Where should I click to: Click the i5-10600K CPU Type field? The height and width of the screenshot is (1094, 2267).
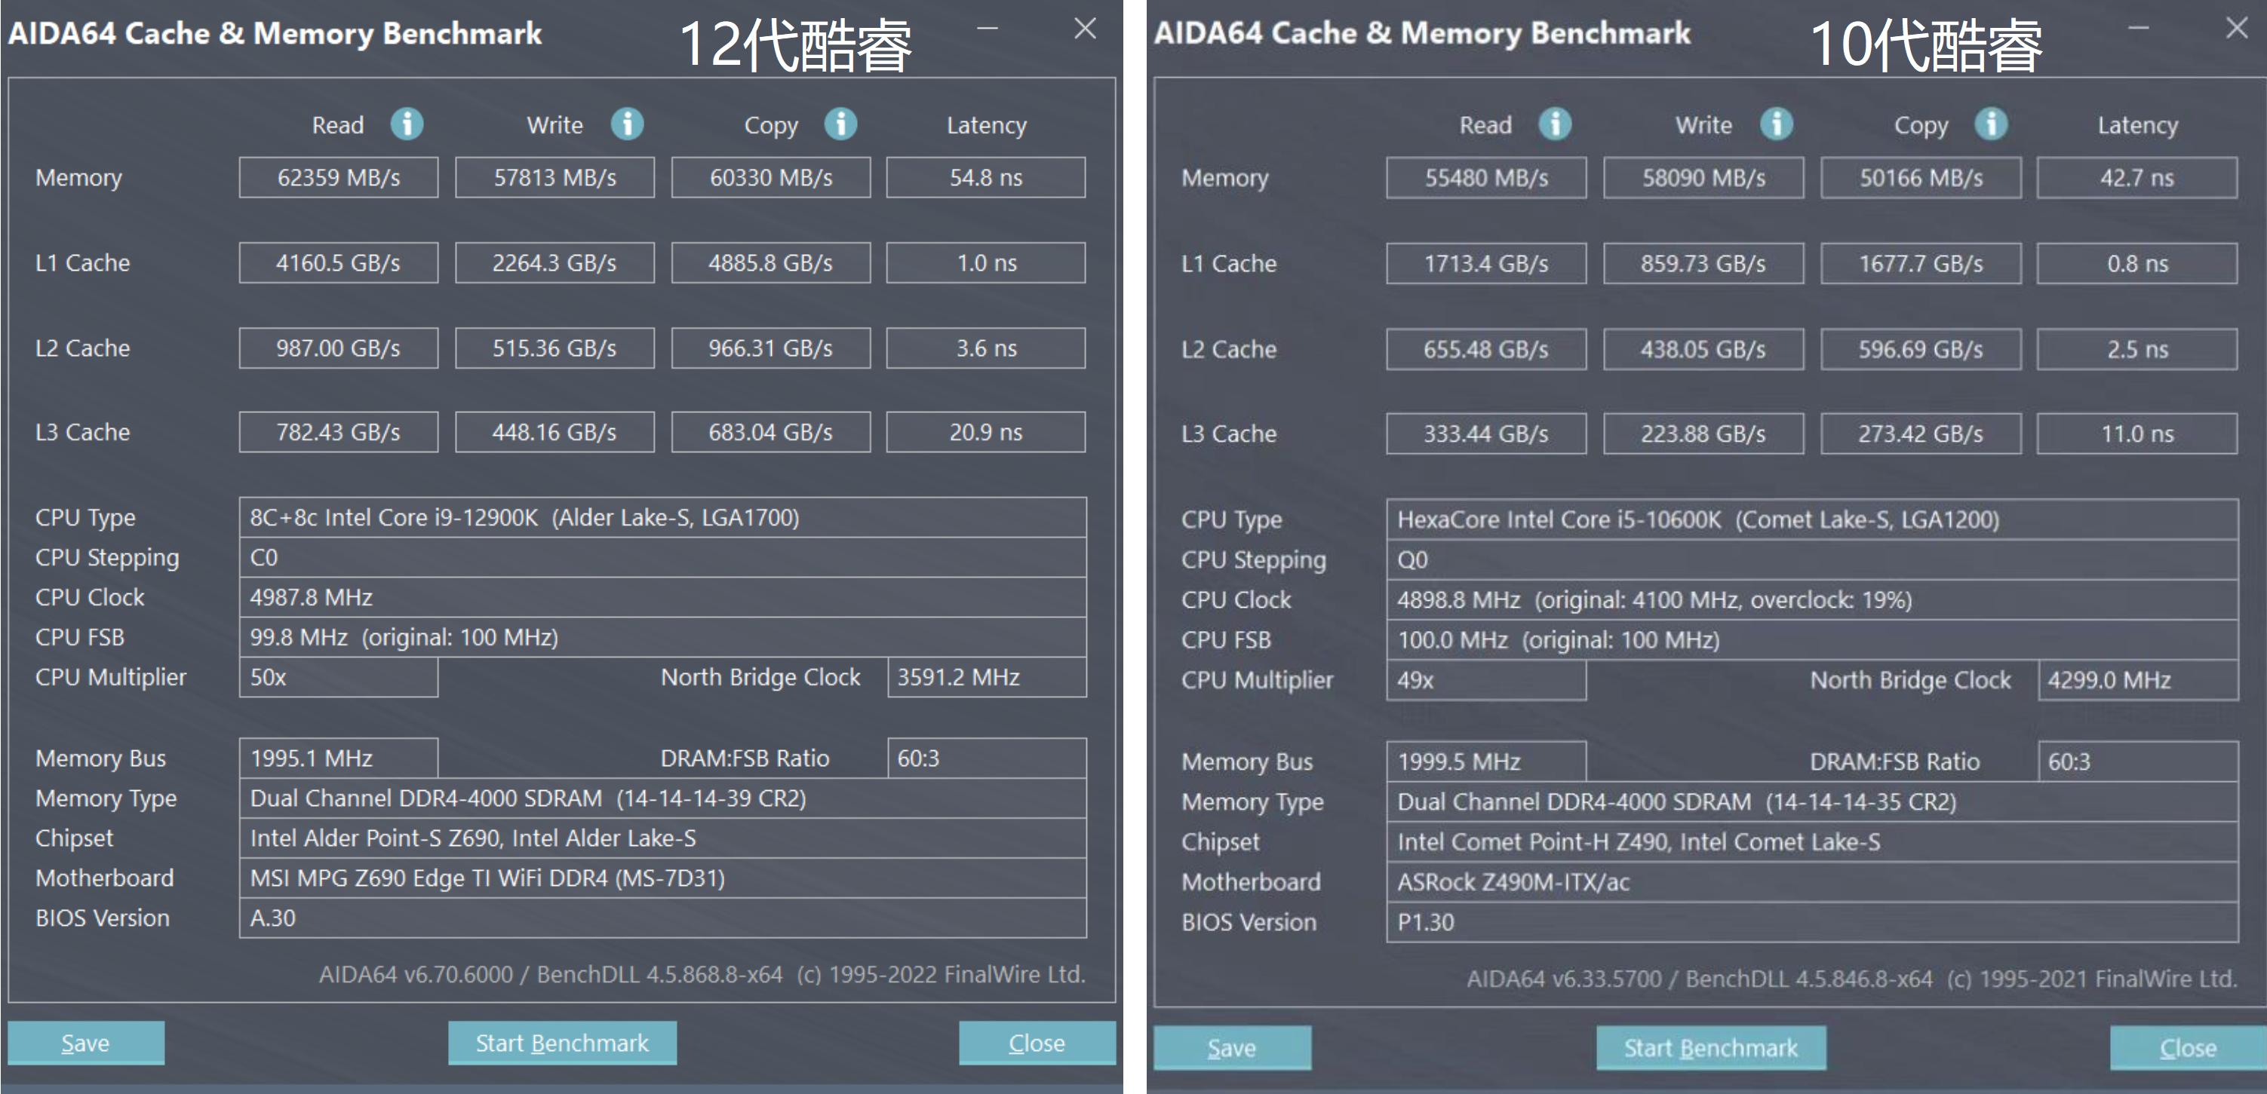pyautogui.click(x=1812, y=519)
